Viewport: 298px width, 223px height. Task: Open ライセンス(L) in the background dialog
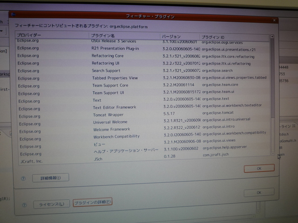coord(52,204)
